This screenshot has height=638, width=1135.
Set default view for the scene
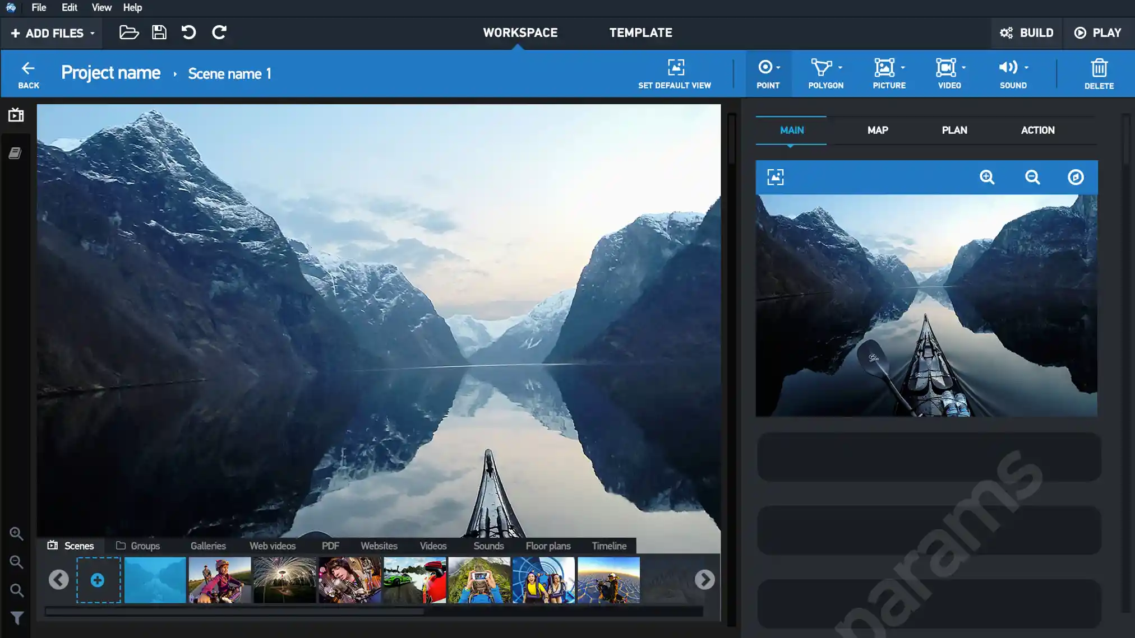675,74
